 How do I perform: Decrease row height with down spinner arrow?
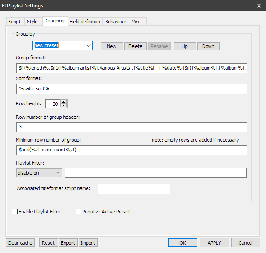[x=64, y=106]
